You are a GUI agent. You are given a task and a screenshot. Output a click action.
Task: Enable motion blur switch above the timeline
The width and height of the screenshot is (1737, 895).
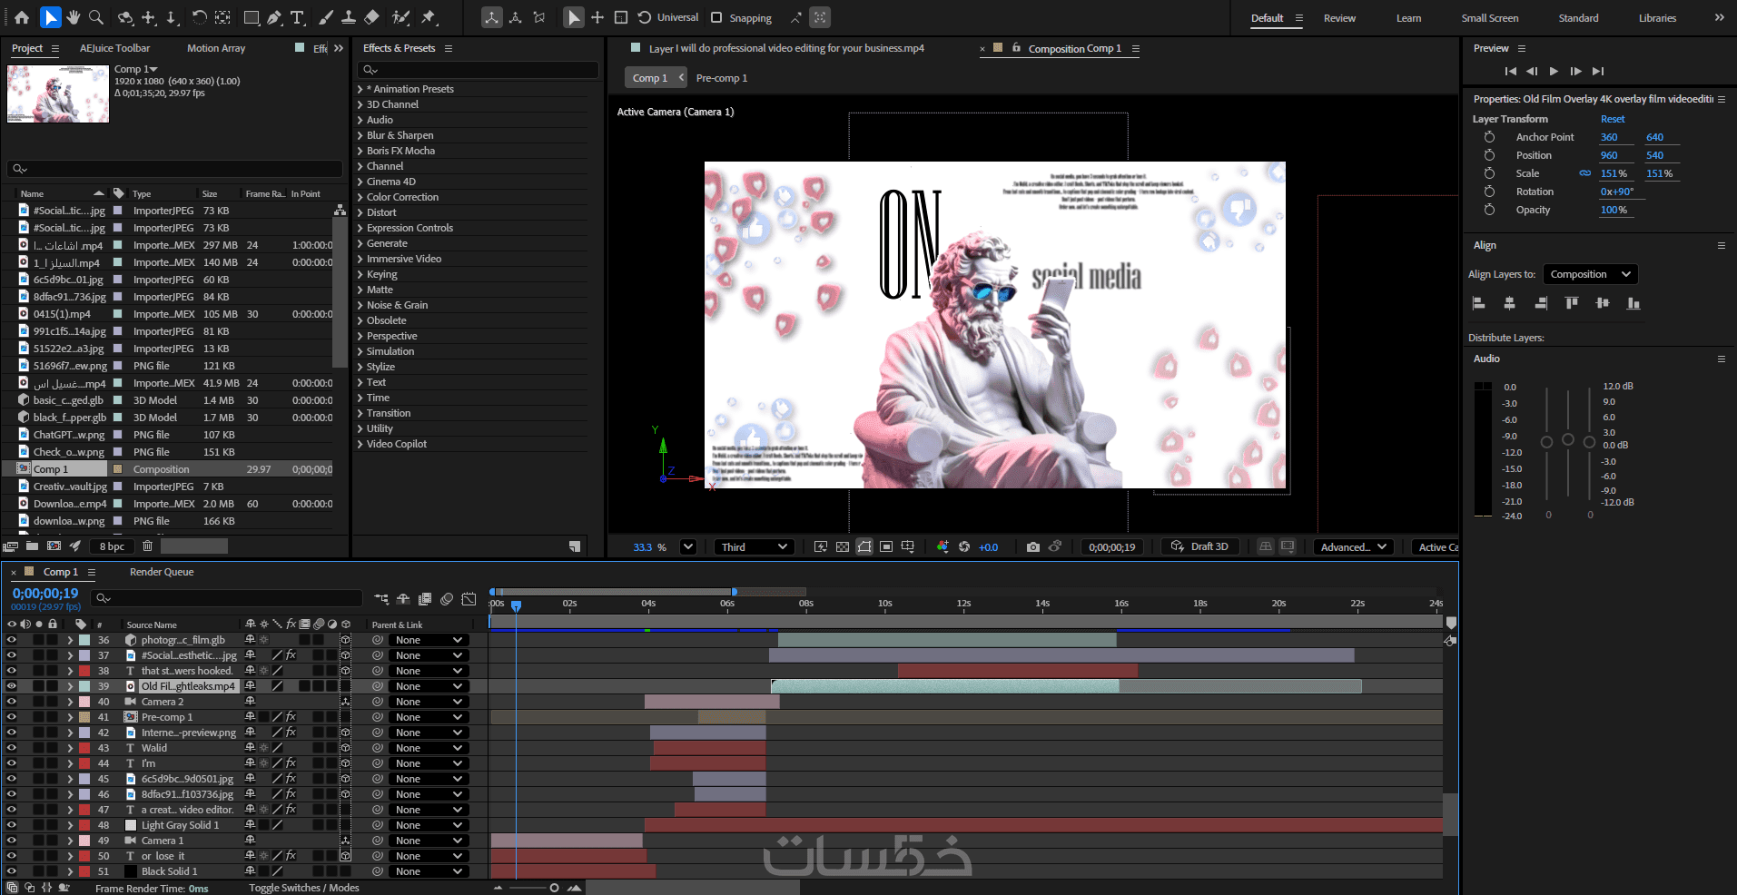[x=447, y=599]
